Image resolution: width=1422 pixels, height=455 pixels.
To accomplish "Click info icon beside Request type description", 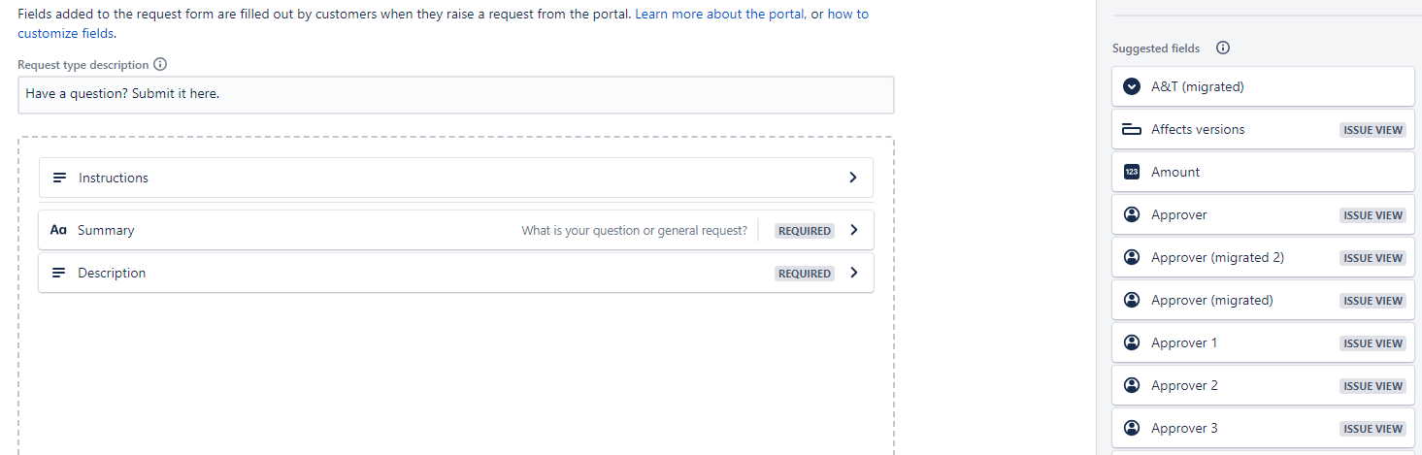I will (161, 65).
